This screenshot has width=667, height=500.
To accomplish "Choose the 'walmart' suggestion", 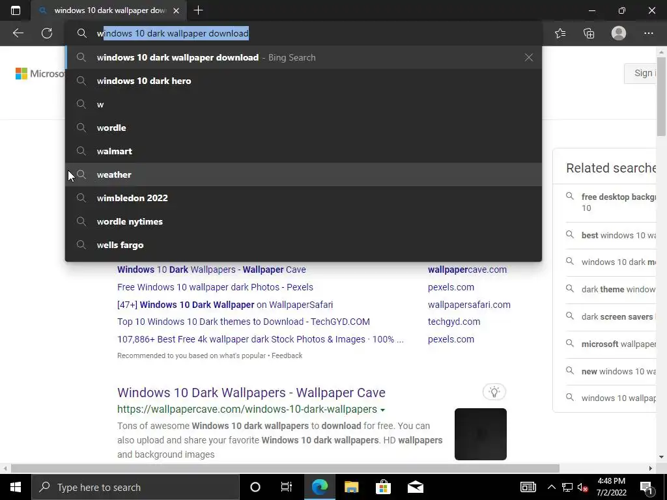I will pos(304,151).
